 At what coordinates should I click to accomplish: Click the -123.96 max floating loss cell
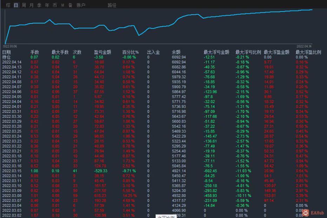(x=210, y=92)
